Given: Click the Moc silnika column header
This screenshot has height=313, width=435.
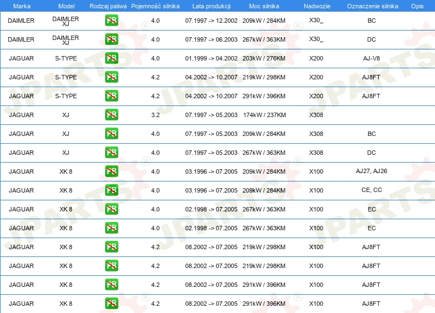Looking at the screenshot, I should (264, 6).
